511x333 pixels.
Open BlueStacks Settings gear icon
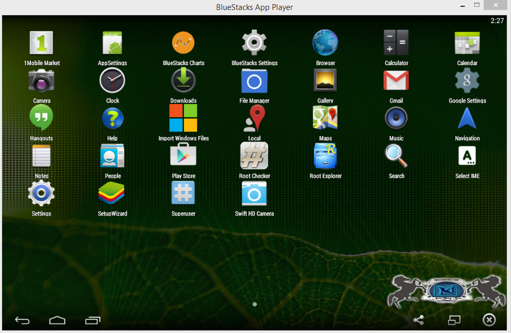tap(254, 43)
